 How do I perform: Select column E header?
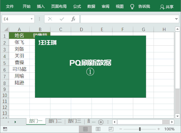click(102, 29)
